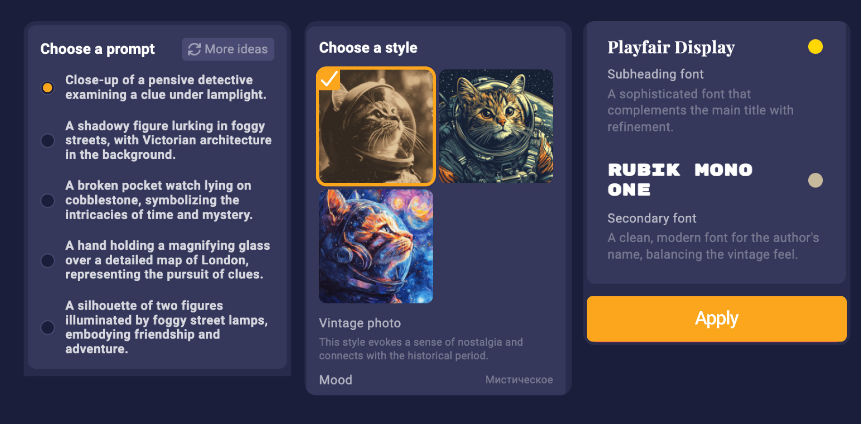Select the Rubik Mono One font heading
The height and width of the screenshot is (424, 861).
coord(680,179)
